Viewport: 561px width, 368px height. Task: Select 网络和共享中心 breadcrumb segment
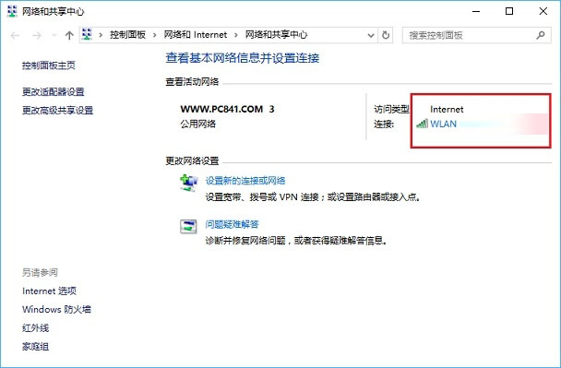click(x=276, y=35)
